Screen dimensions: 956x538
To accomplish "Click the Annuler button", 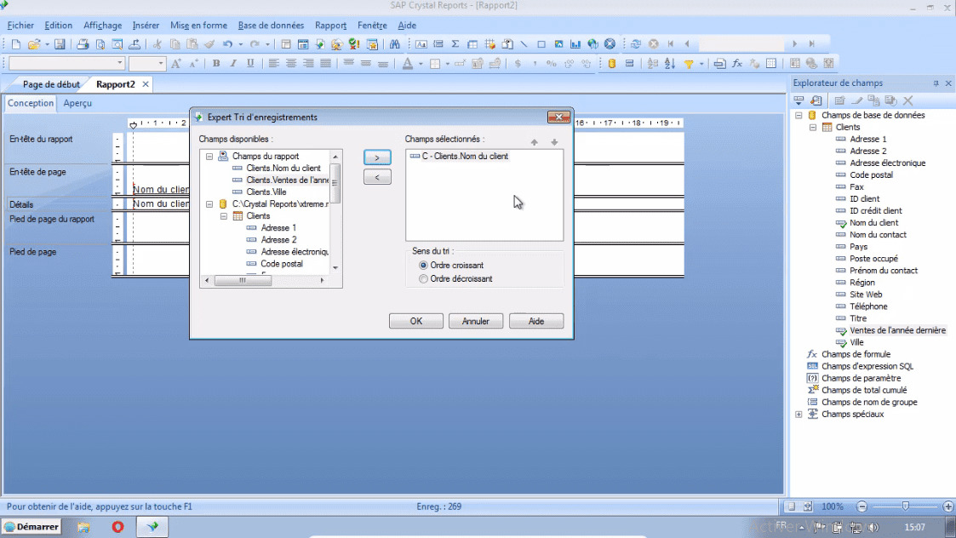I will (x=475, y=322).
